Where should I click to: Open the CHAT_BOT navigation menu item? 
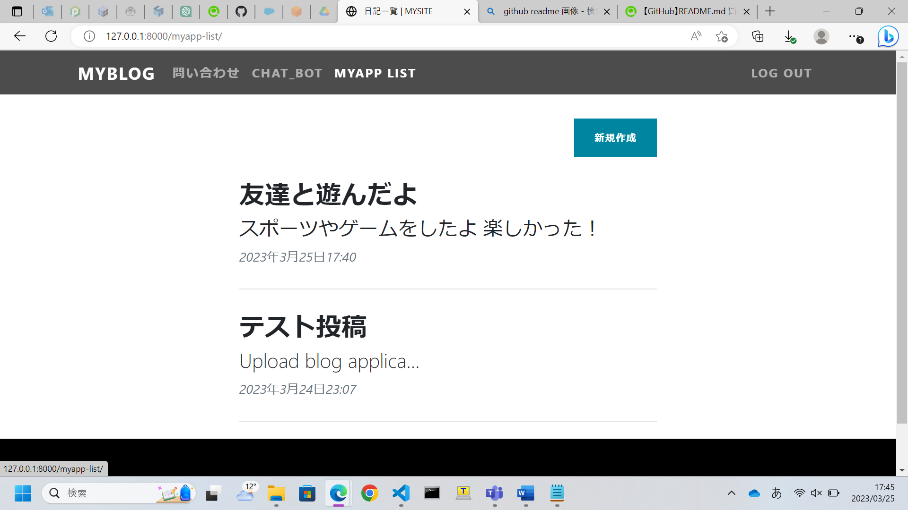(x=287, y=73)
